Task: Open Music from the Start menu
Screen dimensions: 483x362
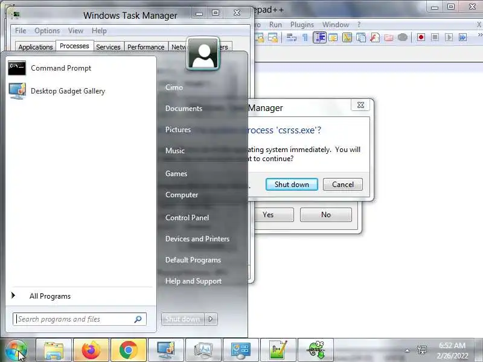Action: click(175, 151)
